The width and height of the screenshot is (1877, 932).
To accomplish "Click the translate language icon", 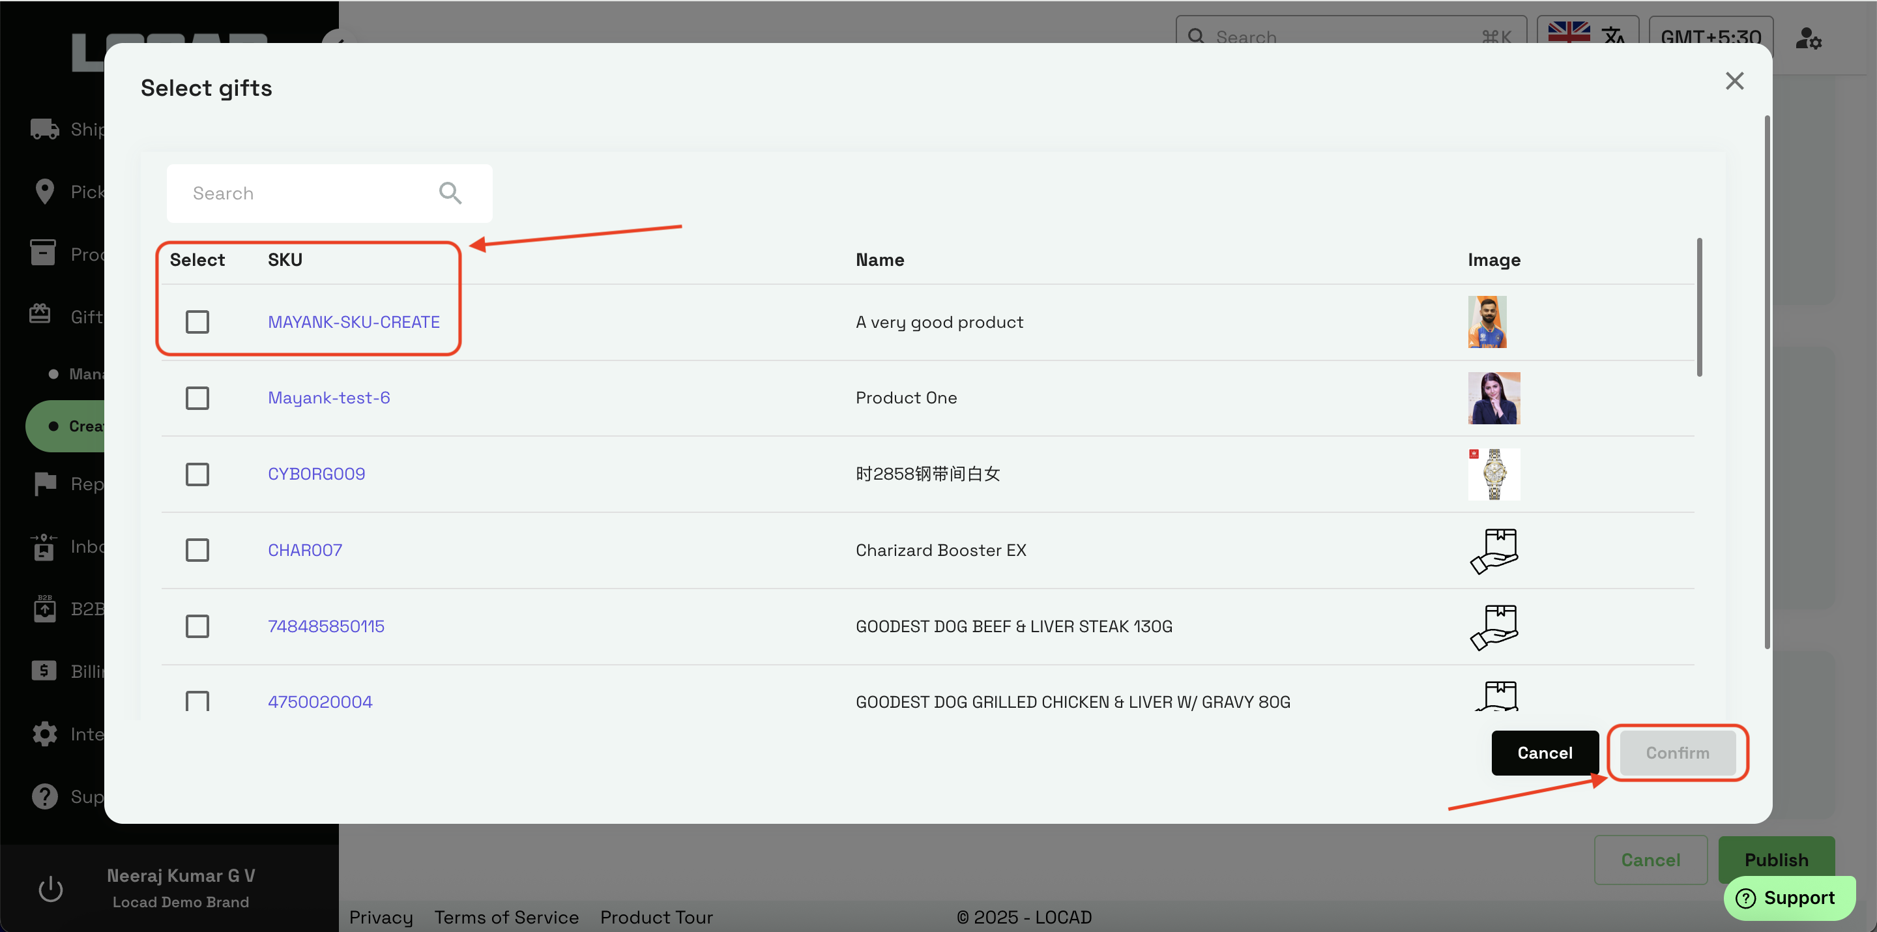I will pos(1613,36).
